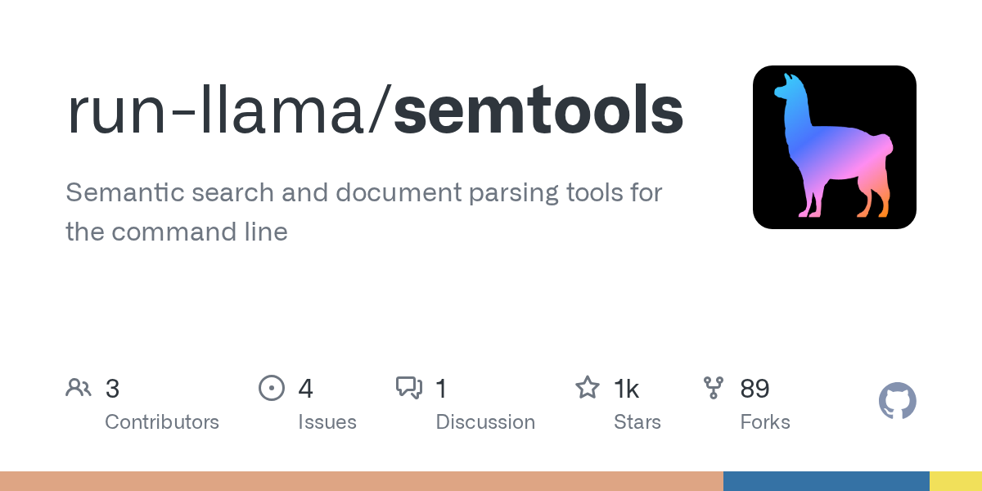This screenshot has width=982, height=491.
Task: Select the "Contributors" label
Action: coord(162,422)
